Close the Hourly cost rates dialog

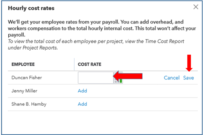196,7
